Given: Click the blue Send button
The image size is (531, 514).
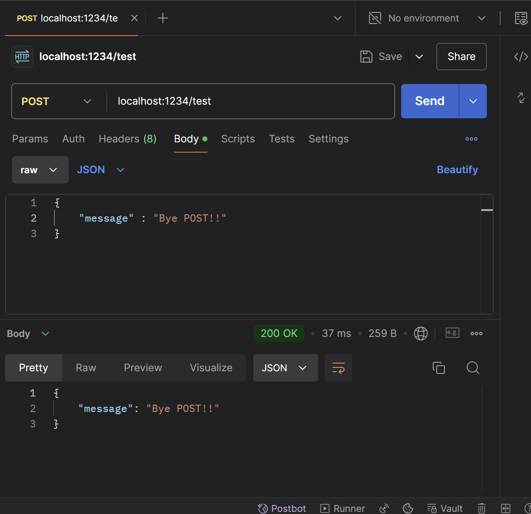Looking at the screenshot, I should click(x=430, y=101).
